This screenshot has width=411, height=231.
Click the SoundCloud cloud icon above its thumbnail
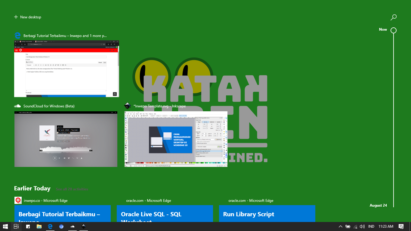coord(17,106)
